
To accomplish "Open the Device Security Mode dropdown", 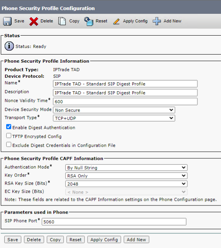I will coord(114,110).
